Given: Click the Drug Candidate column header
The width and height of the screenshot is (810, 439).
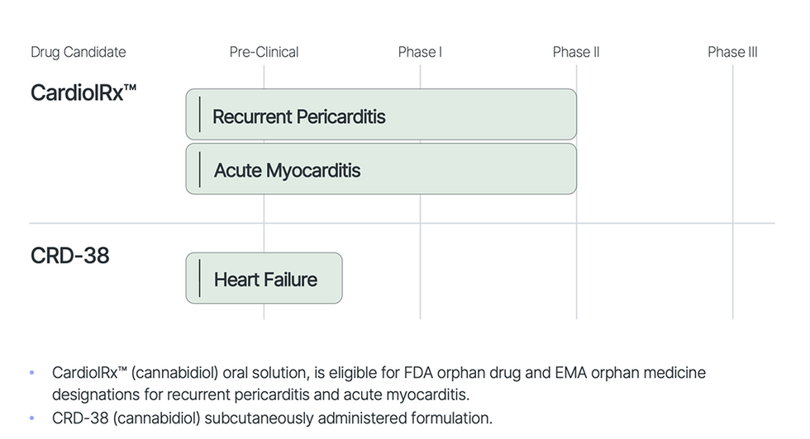Looking at the screenshot, I should [79, 52].
